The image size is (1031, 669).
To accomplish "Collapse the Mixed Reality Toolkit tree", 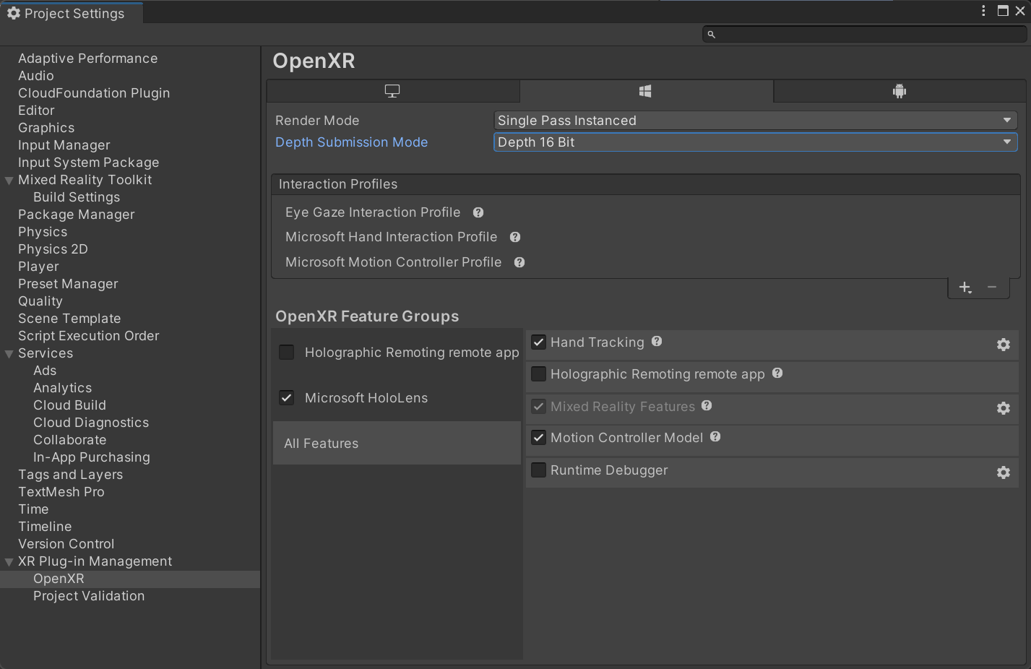I will (9, 181).
